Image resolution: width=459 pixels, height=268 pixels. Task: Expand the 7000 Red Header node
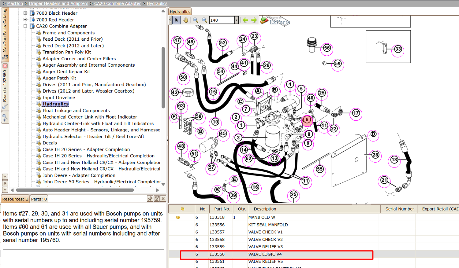coord(25,20)
